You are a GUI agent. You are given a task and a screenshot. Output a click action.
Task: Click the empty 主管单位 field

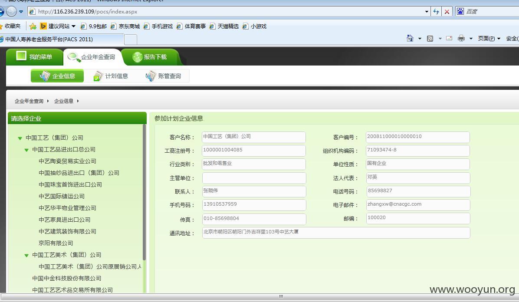pyautogui.click(x=254, y=178)
